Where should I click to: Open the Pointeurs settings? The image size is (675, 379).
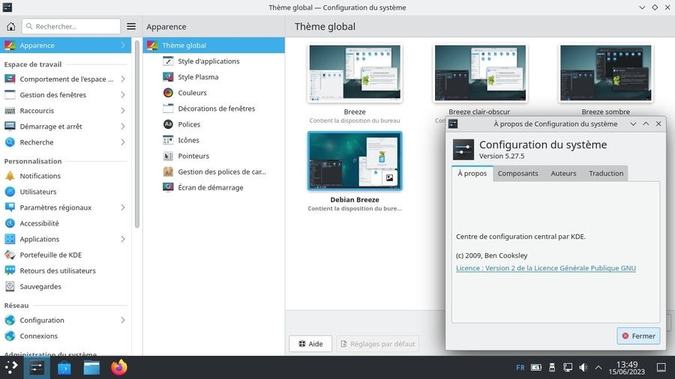(214, 156)
